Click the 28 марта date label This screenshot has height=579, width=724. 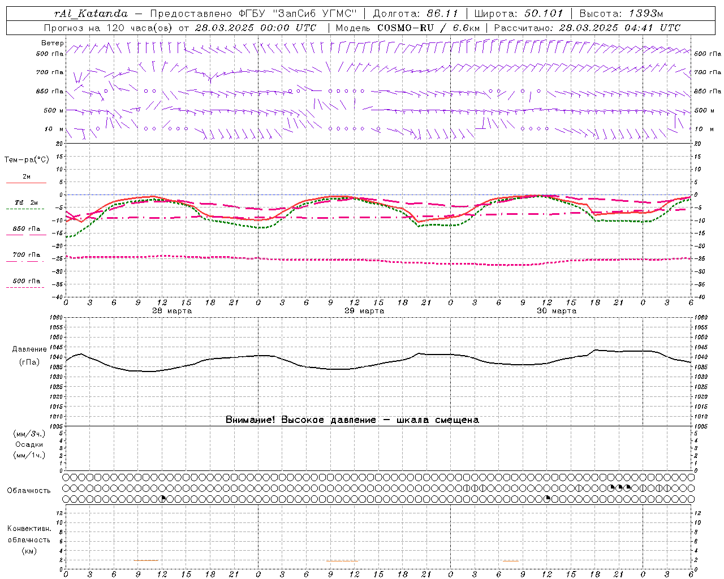pos(172,311)
